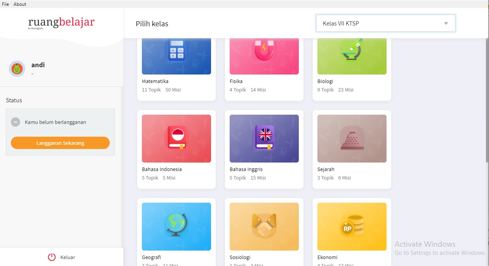Click the grey minus subscription status icon
This screenshot has width=489, height=266.
coord(15,122)
